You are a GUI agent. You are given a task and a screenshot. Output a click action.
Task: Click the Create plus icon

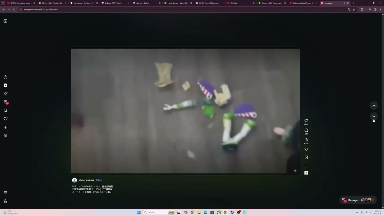pos(5,127)
